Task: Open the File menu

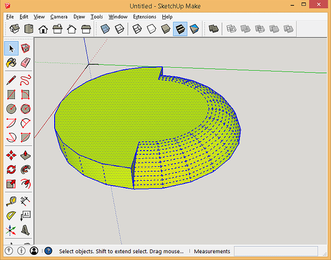Action: (10, 17)
